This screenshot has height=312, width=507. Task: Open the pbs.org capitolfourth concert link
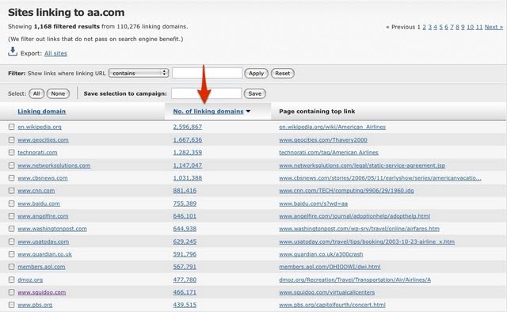click(333, 305)
